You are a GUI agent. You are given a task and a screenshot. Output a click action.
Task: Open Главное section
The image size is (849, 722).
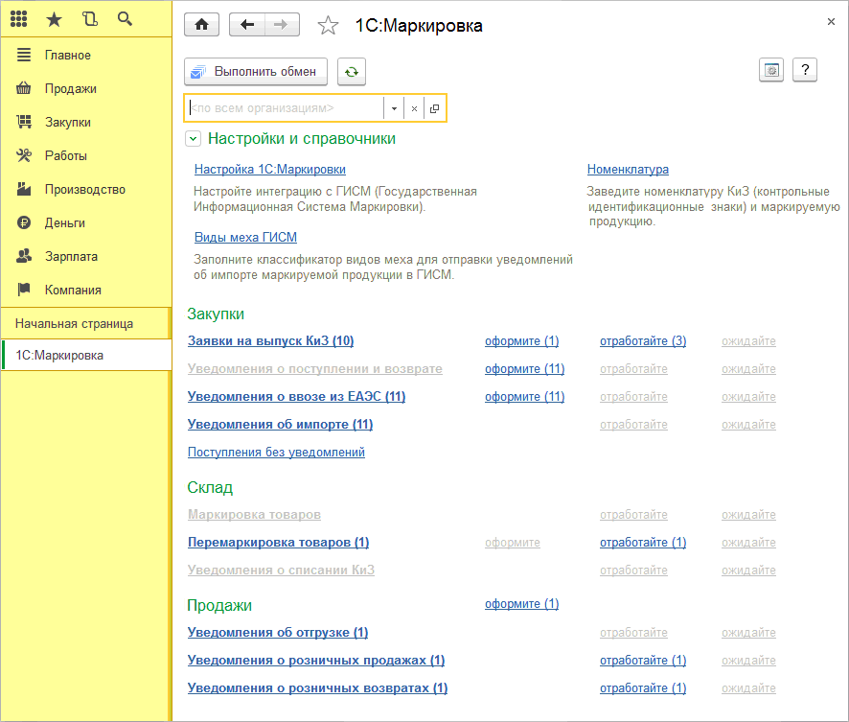coord(86,56)
